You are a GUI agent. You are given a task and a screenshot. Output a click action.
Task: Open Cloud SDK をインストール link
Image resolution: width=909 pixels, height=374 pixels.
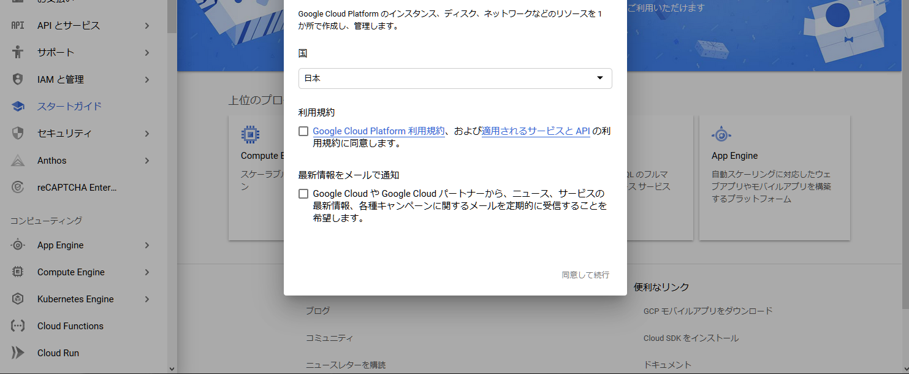691,338
